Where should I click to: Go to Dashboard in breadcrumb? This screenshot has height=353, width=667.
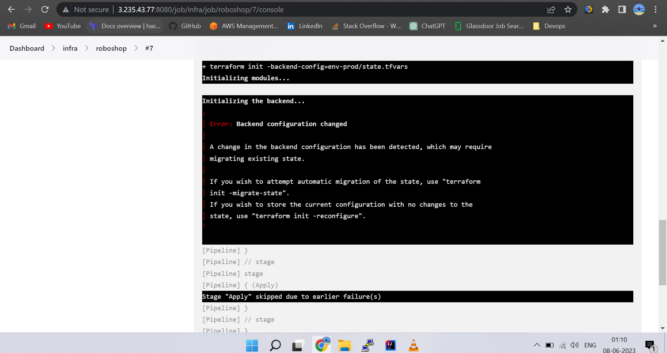(x=27, y=48)
